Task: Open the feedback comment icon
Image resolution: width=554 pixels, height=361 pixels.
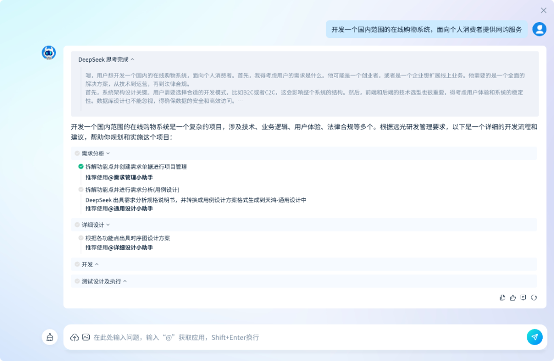Action: click(x=523, y=297)
